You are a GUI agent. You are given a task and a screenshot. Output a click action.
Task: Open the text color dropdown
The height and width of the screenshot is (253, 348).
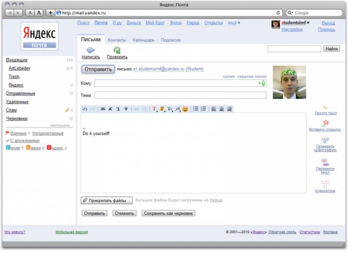pos(155,109)
